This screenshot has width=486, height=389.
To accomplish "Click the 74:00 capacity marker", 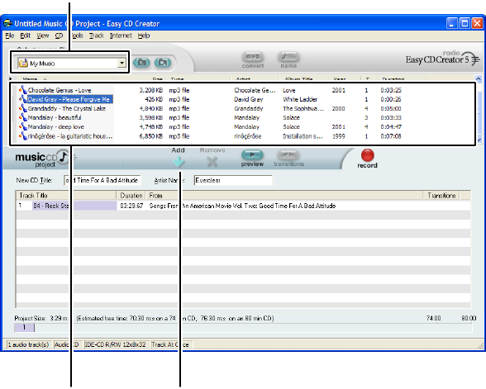I will [433, 318].
